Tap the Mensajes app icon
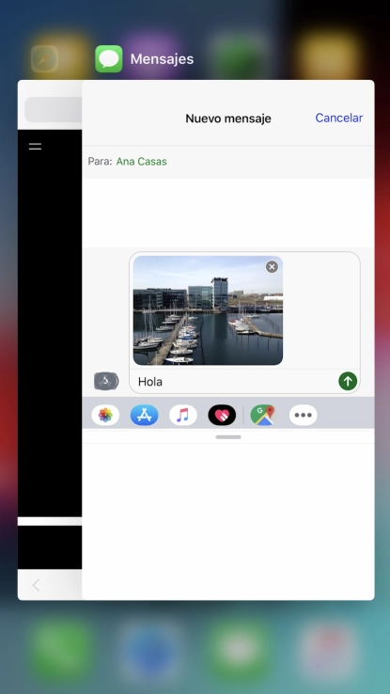The image size is (390, 694). (x=109, y=59)
